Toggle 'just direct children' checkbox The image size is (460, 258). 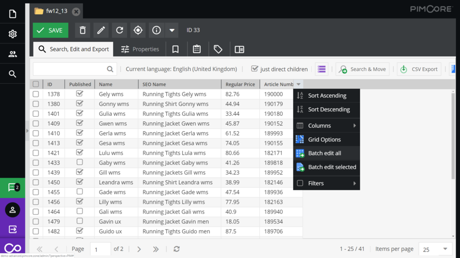click(254, 69)
